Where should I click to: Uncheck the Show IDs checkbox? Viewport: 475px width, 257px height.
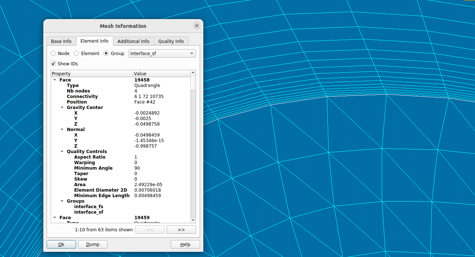54,64
